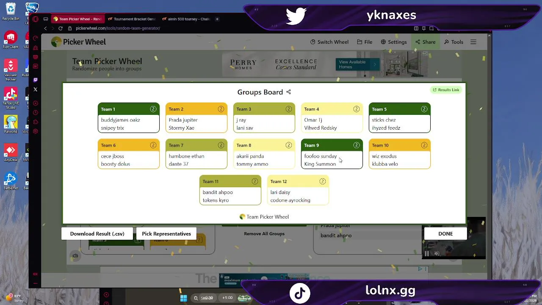
Task: Click the share icon beside Groups Board
Action: point(288,92)
